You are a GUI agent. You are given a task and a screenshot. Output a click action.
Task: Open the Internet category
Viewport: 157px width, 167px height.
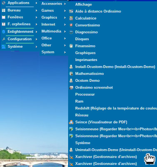coord(48,25)
